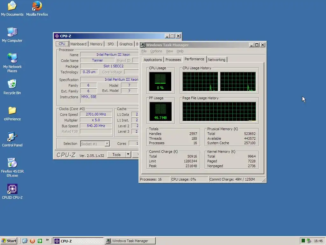
Task: Expand the quick launch overflow chevron
Action: (x=47, y=240)
